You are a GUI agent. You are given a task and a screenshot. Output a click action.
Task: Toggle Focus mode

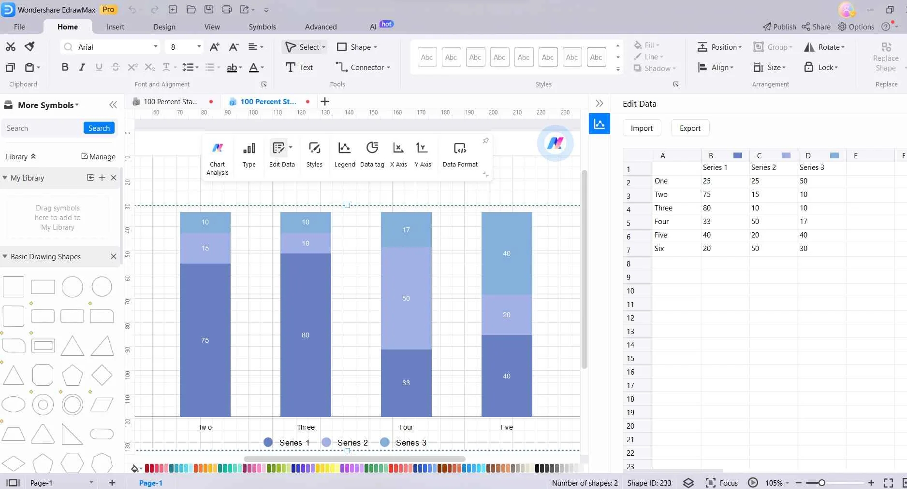point(722,483)
